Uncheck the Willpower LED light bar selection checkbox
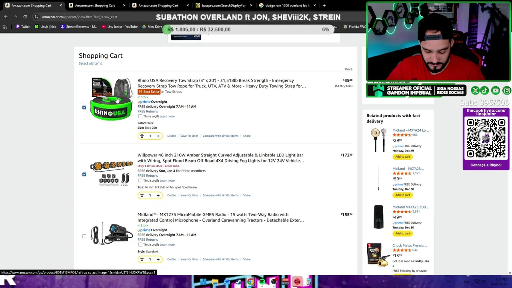The height and width of the screenshot is (288, 512). pyautogui.click(x=84, y=174)
